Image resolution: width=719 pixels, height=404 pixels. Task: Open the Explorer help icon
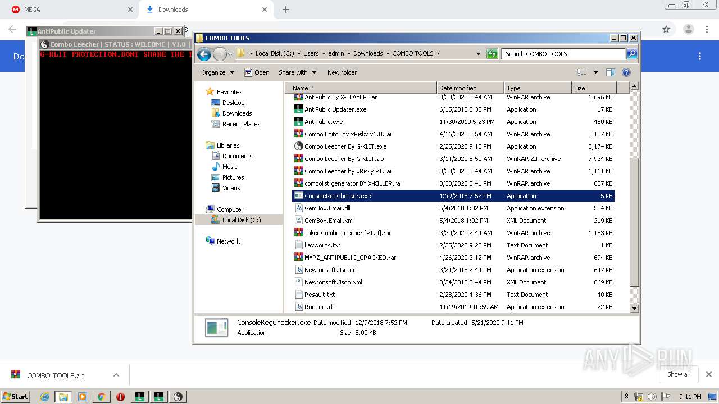pyautogui.click(x=626, y=72)
